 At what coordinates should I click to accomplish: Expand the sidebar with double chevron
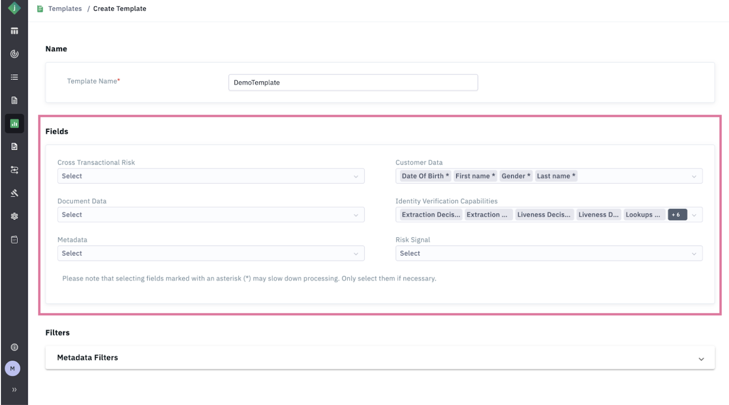click(15, 390)
